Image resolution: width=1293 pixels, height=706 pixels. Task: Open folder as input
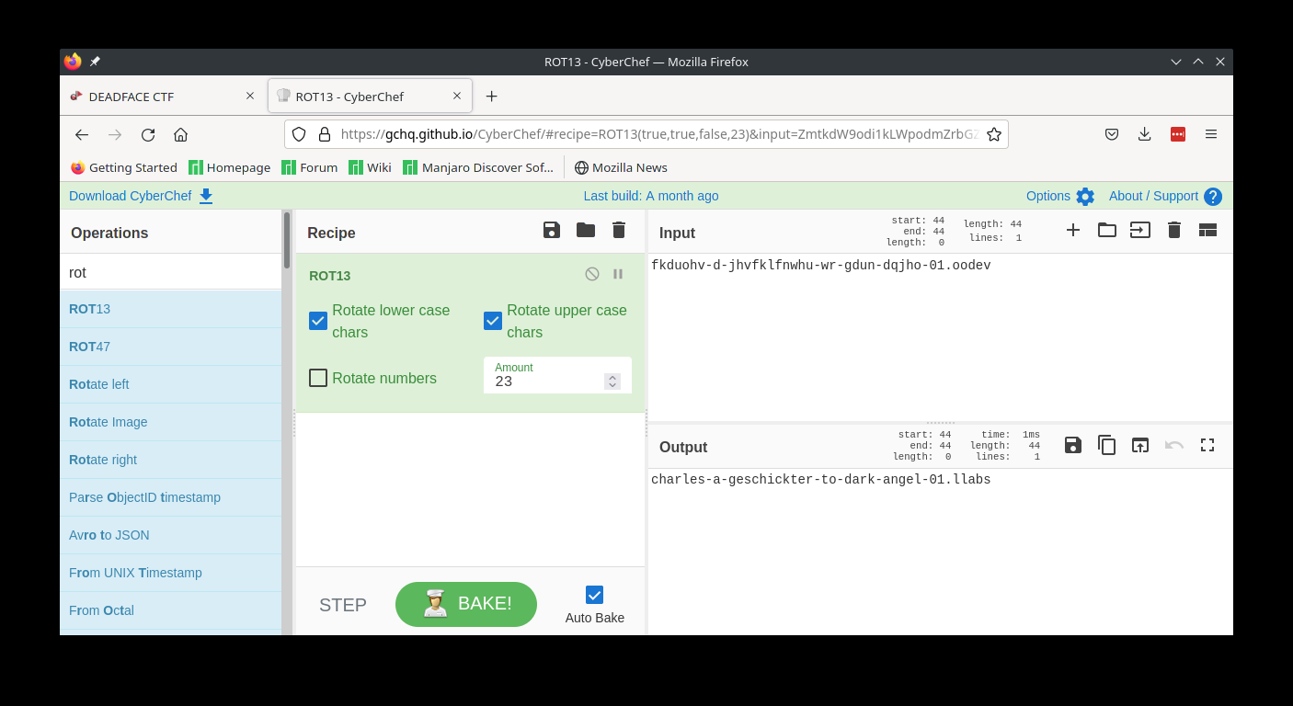pos(1107,230)
